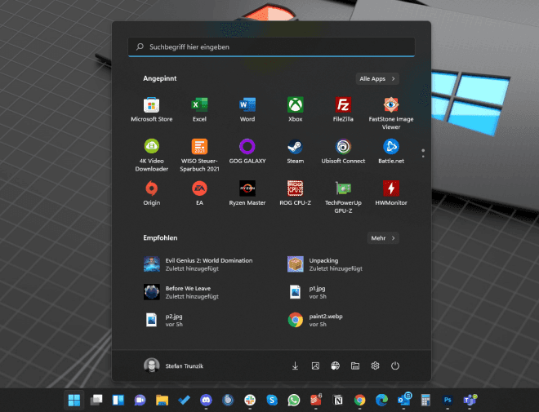This screenshot has width=539, height=412.
Task: Open Microsoft Teams from the taskbar
Action: point(470,400)
